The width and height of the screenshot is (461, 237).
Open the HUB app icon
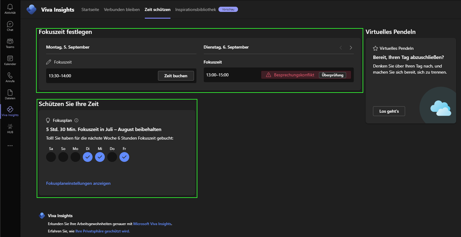coord(10,127)
